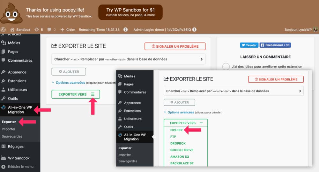Click the Utilisateurs label in the inset sidebar
Screen dimensions: 319x172
point(133,119)
